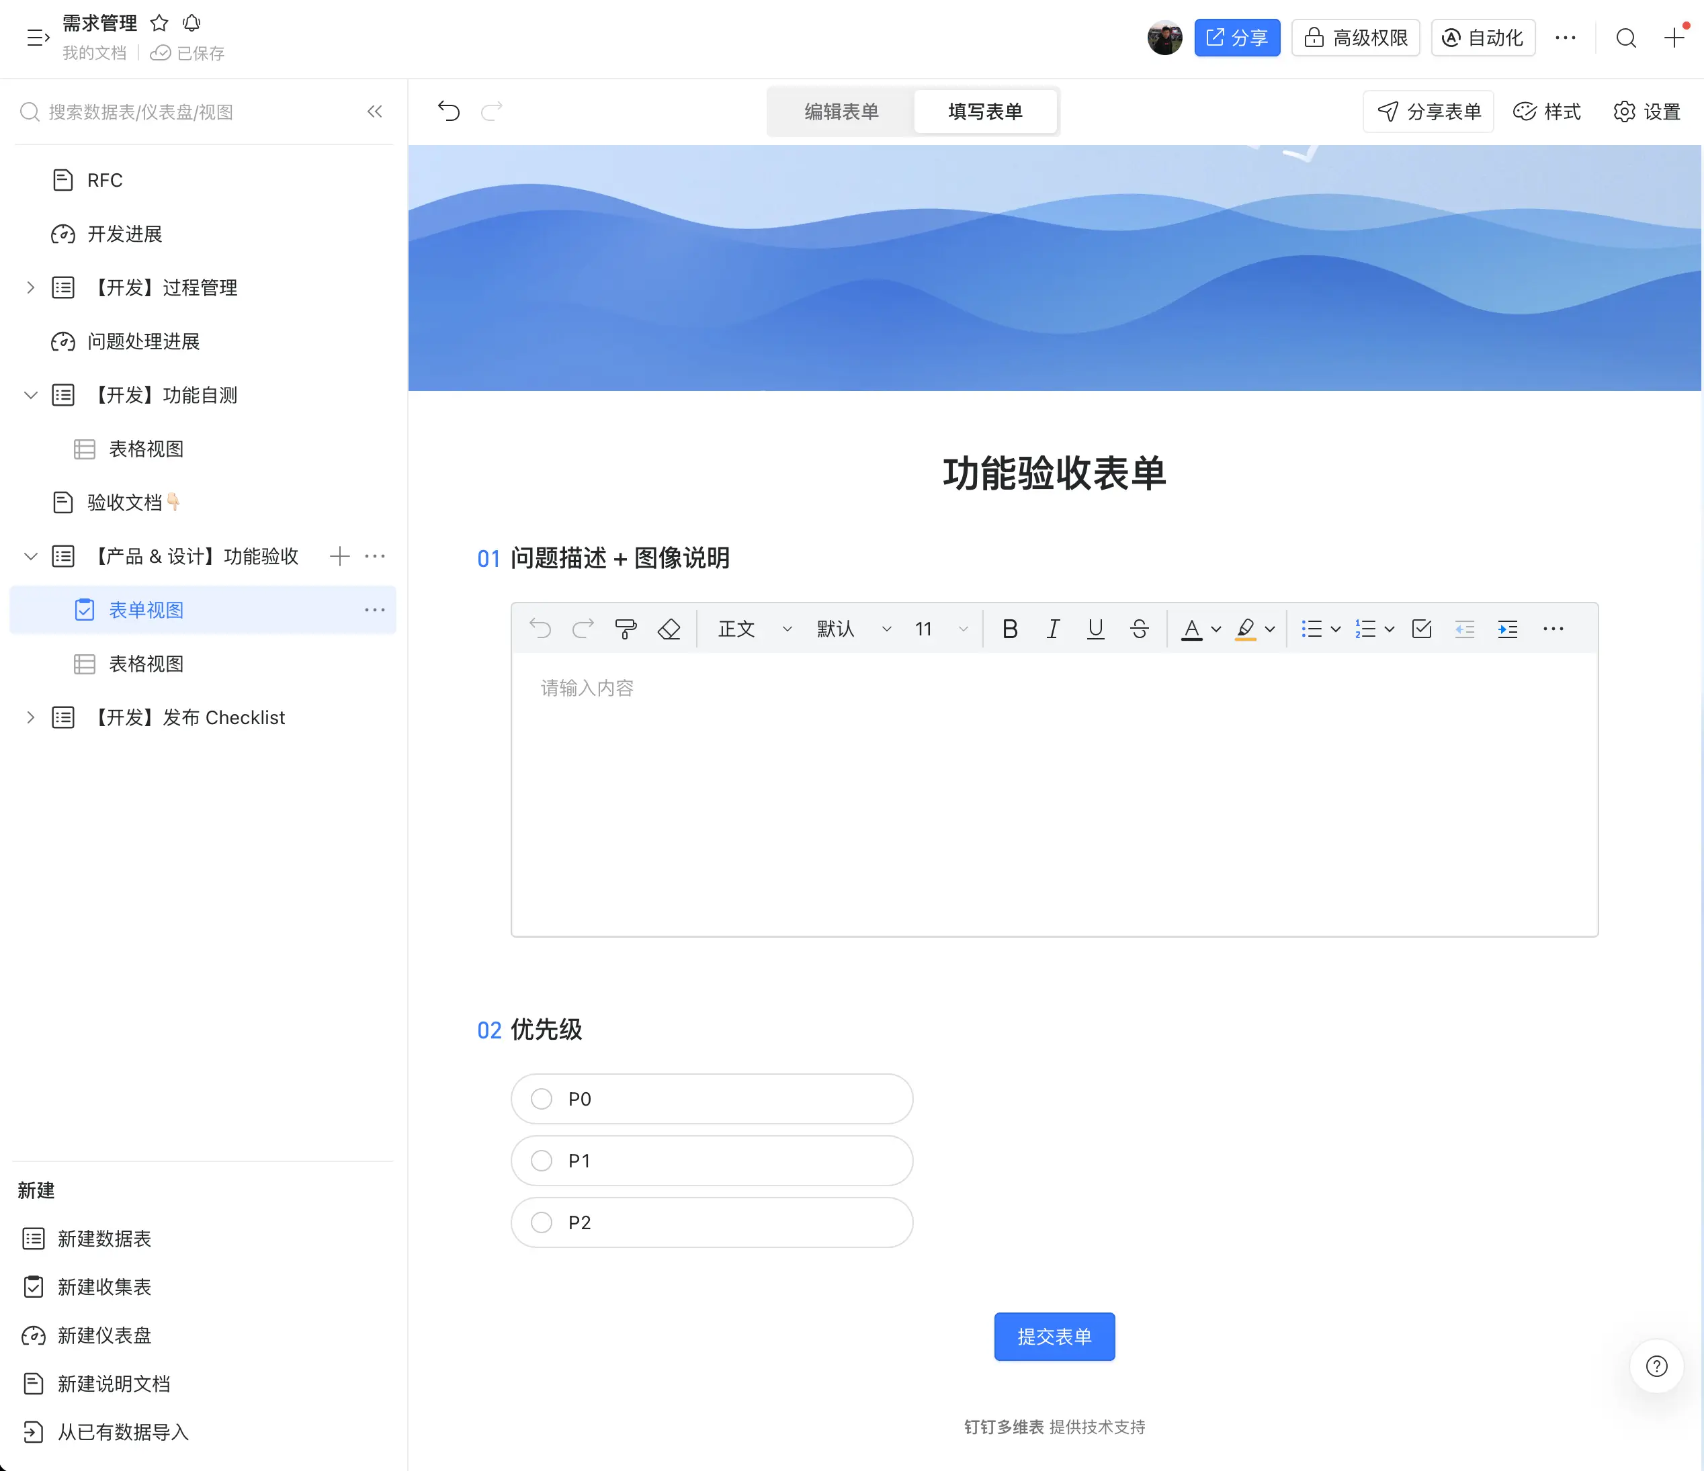The width and height of the screenshot is (1704, 1471).
Task: Click the 分享表单 button
Action: click(x=1429, y=112)
